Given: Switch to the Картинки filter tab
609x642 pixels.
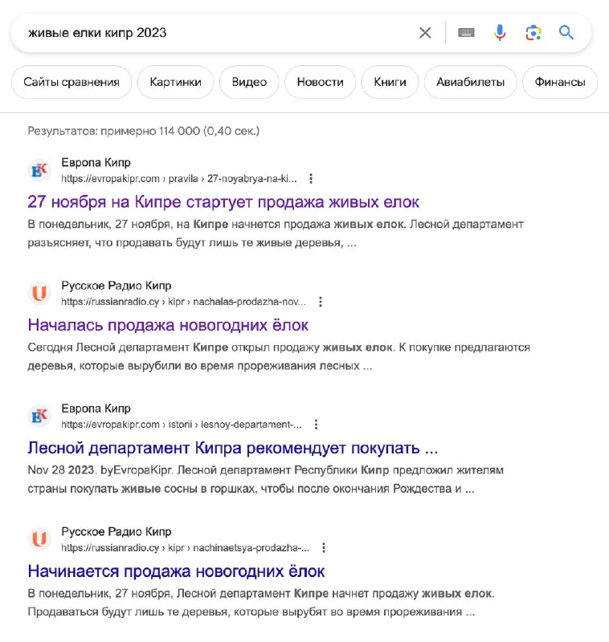Looking at the screenshot, I should click(175, 82).
